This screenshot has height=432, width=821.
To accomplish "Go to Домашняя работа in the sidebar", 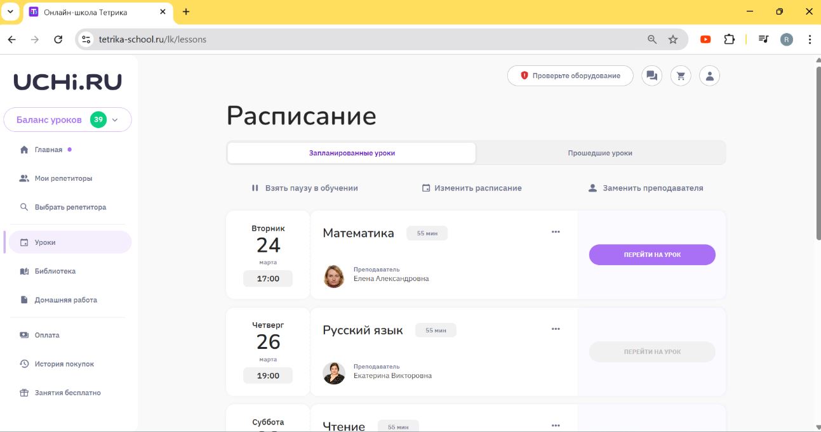I will coord(65,300).
